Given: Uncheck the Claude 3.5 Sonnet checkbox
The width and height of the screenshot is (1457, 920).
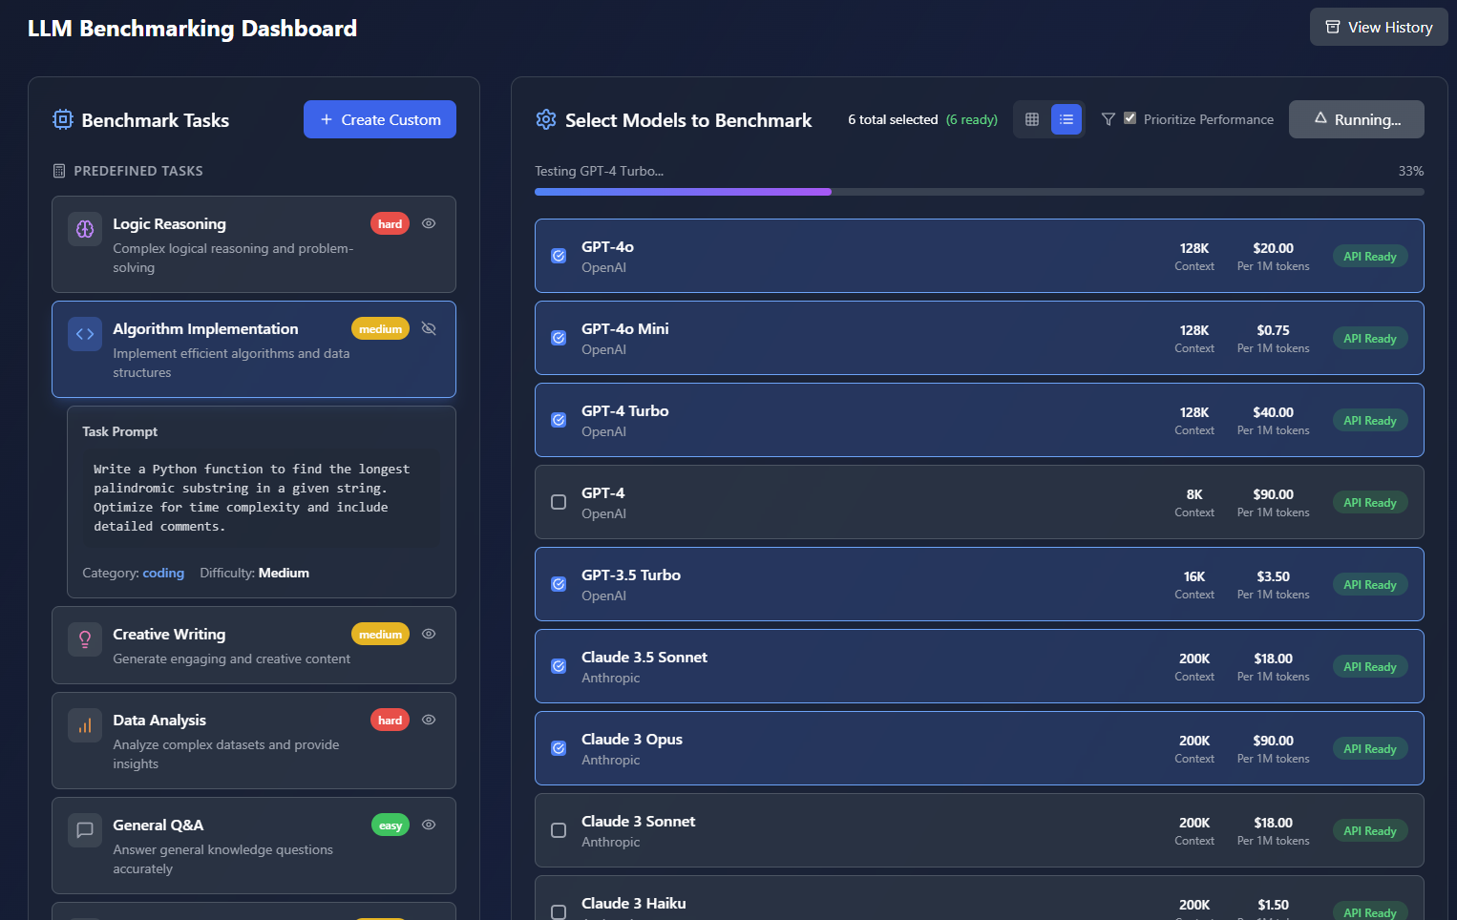Looking at the screenshot, I should point(559,666).
